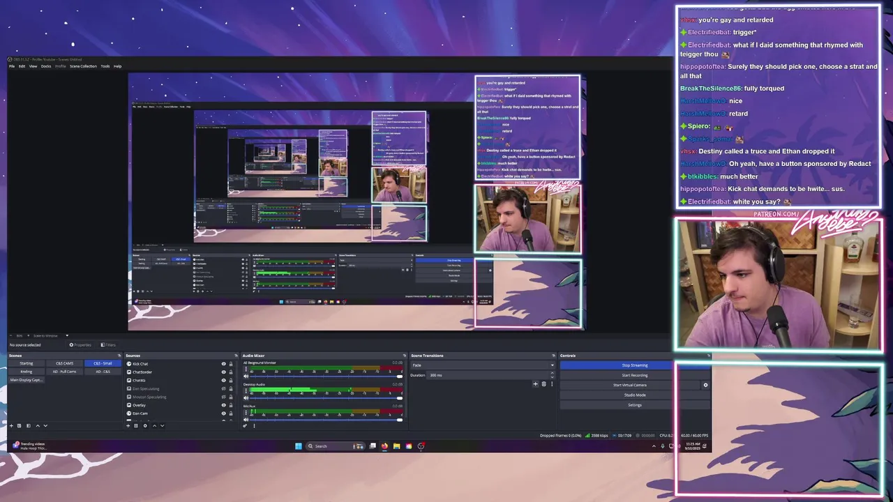Open transition properties three-dot menu
893x502 pixels.
click(553, 384)
